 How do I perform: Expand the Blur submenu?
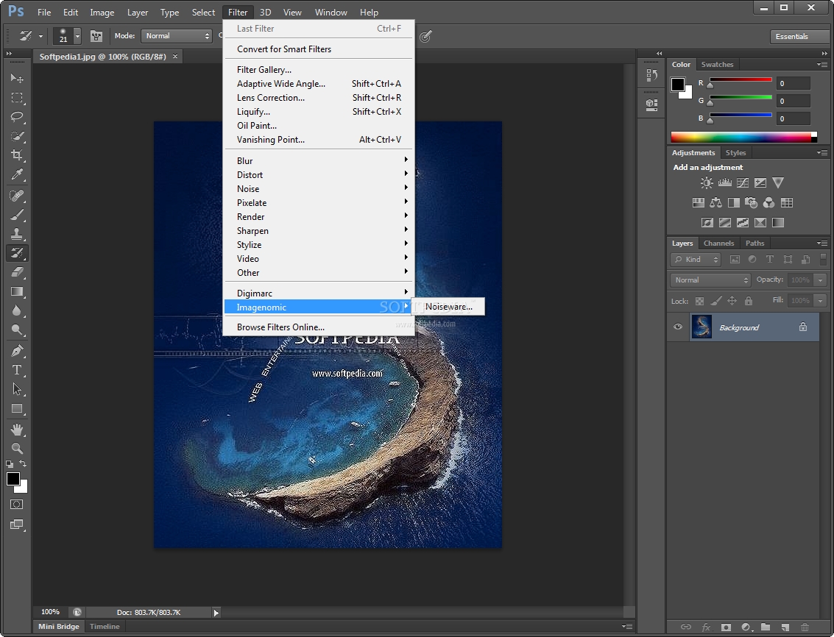(x=319, y=160)
